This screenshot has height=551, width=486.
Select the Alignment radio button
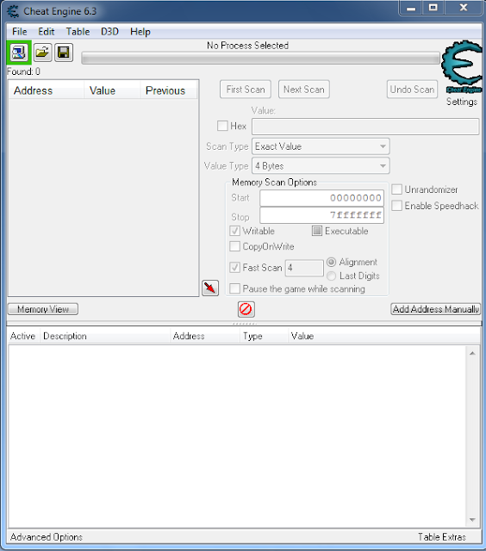331,262
